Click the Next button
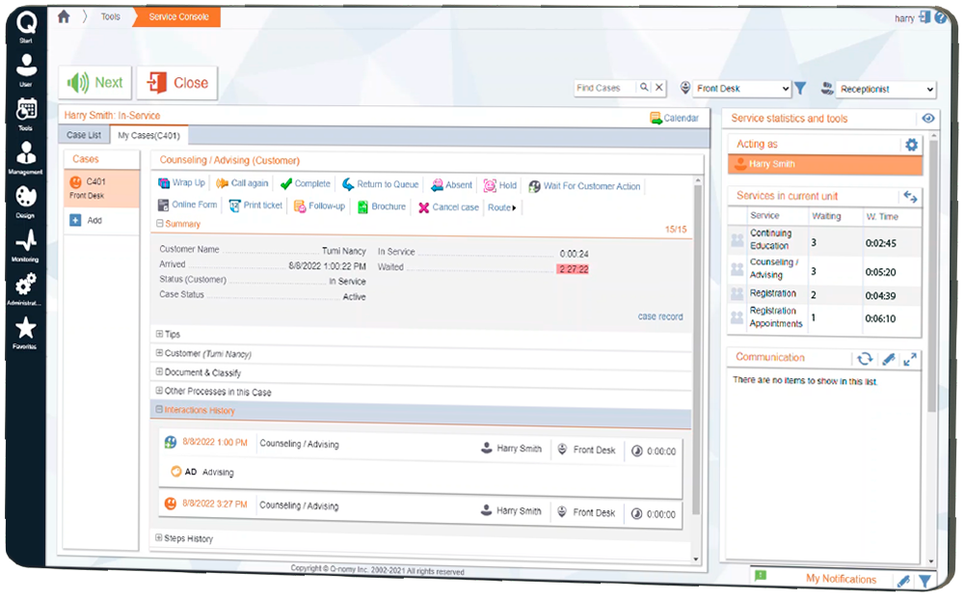This screenshot has width=965, height=600. point(95,82)
